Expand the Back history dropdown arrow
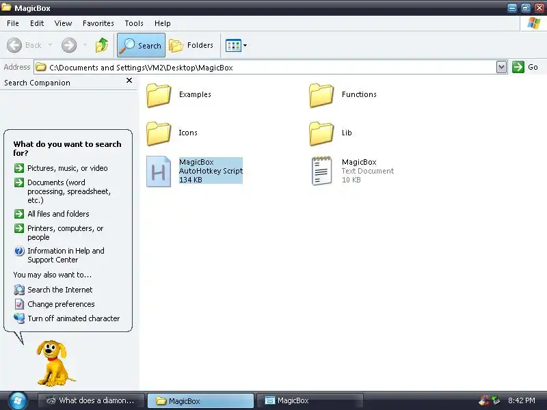547x410 pixels. 50,45
